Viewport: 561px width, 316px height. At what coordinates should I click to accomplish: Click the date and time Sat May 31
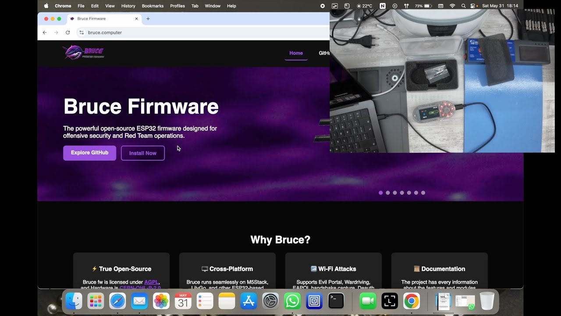500,6
